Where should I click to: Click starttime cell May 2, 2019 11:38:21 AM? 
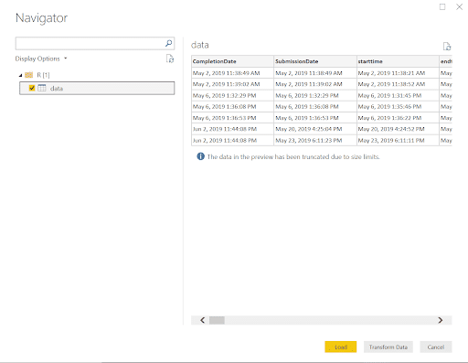pyautogui.click(x=398, y=73)
